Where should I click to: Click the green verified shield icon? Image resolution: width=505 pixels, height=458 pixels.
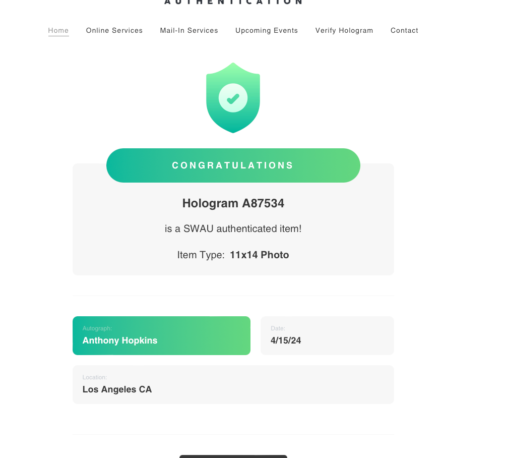coord(233,98)
